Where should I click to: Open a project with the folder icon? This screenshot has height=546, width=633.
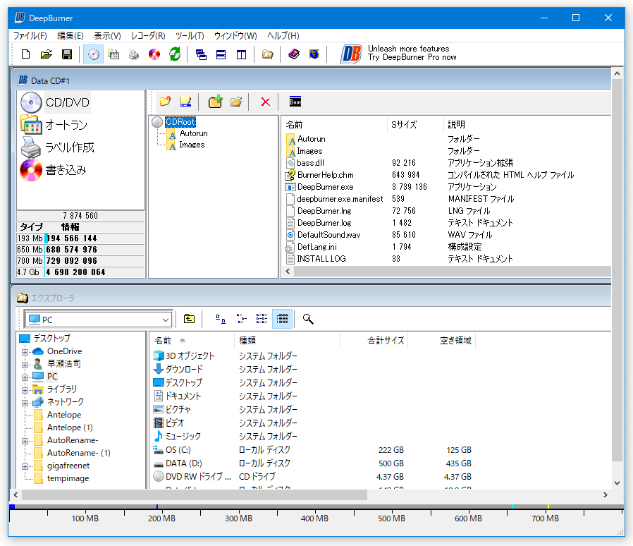pos(47,54)
